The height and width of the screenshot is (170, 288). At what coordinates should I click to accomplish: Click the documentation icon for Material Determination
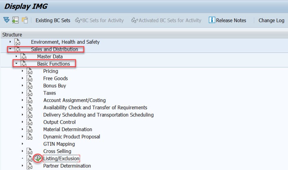30,129
